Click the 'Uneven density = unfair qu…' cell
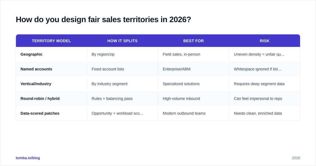 [x=265, y=54]
